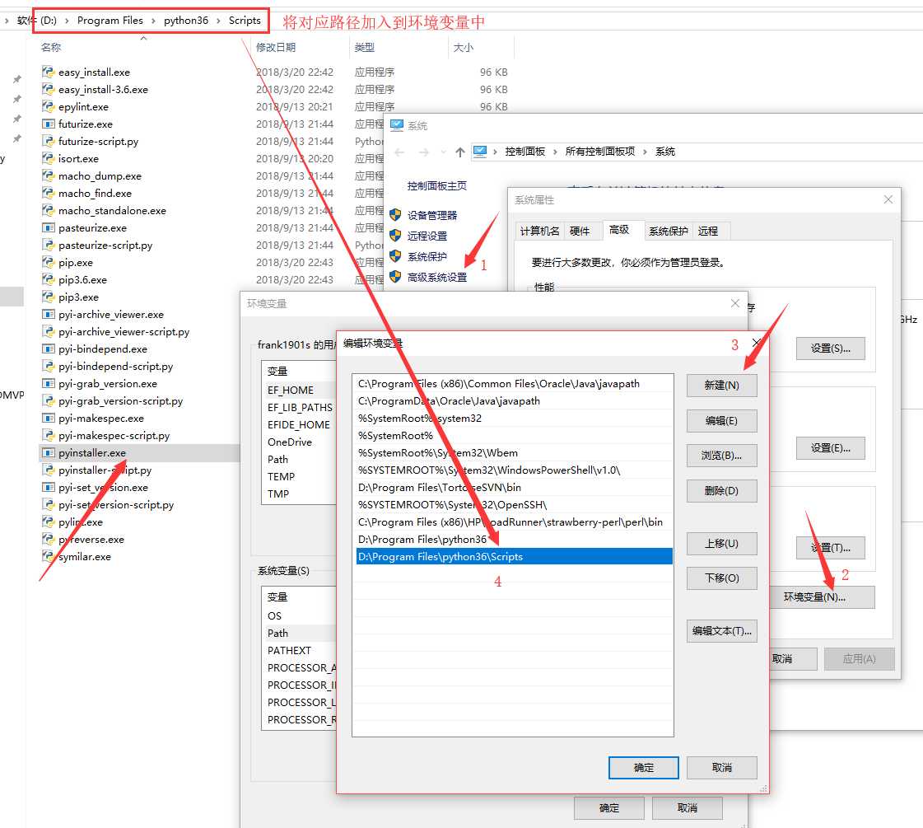Click 设置(S)... button in 系统属性
This screenshot has height=828, width=923.
[831, 349]
